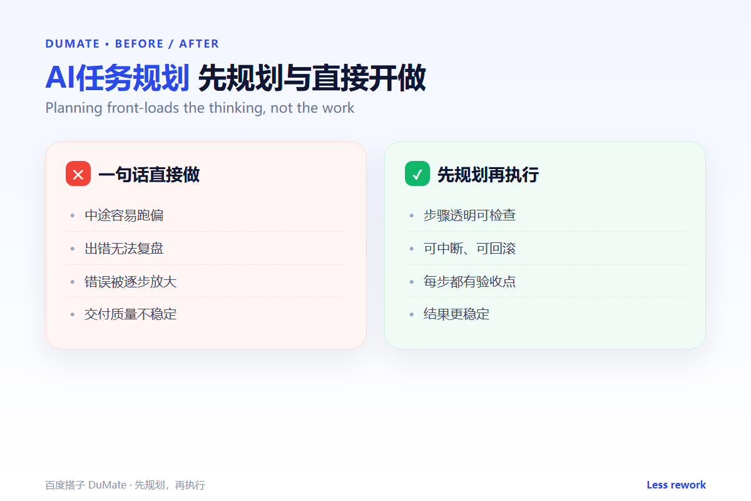Select the heading '一句话直接做'
This screenshot has width=751, height=501.
click(149, 174)
